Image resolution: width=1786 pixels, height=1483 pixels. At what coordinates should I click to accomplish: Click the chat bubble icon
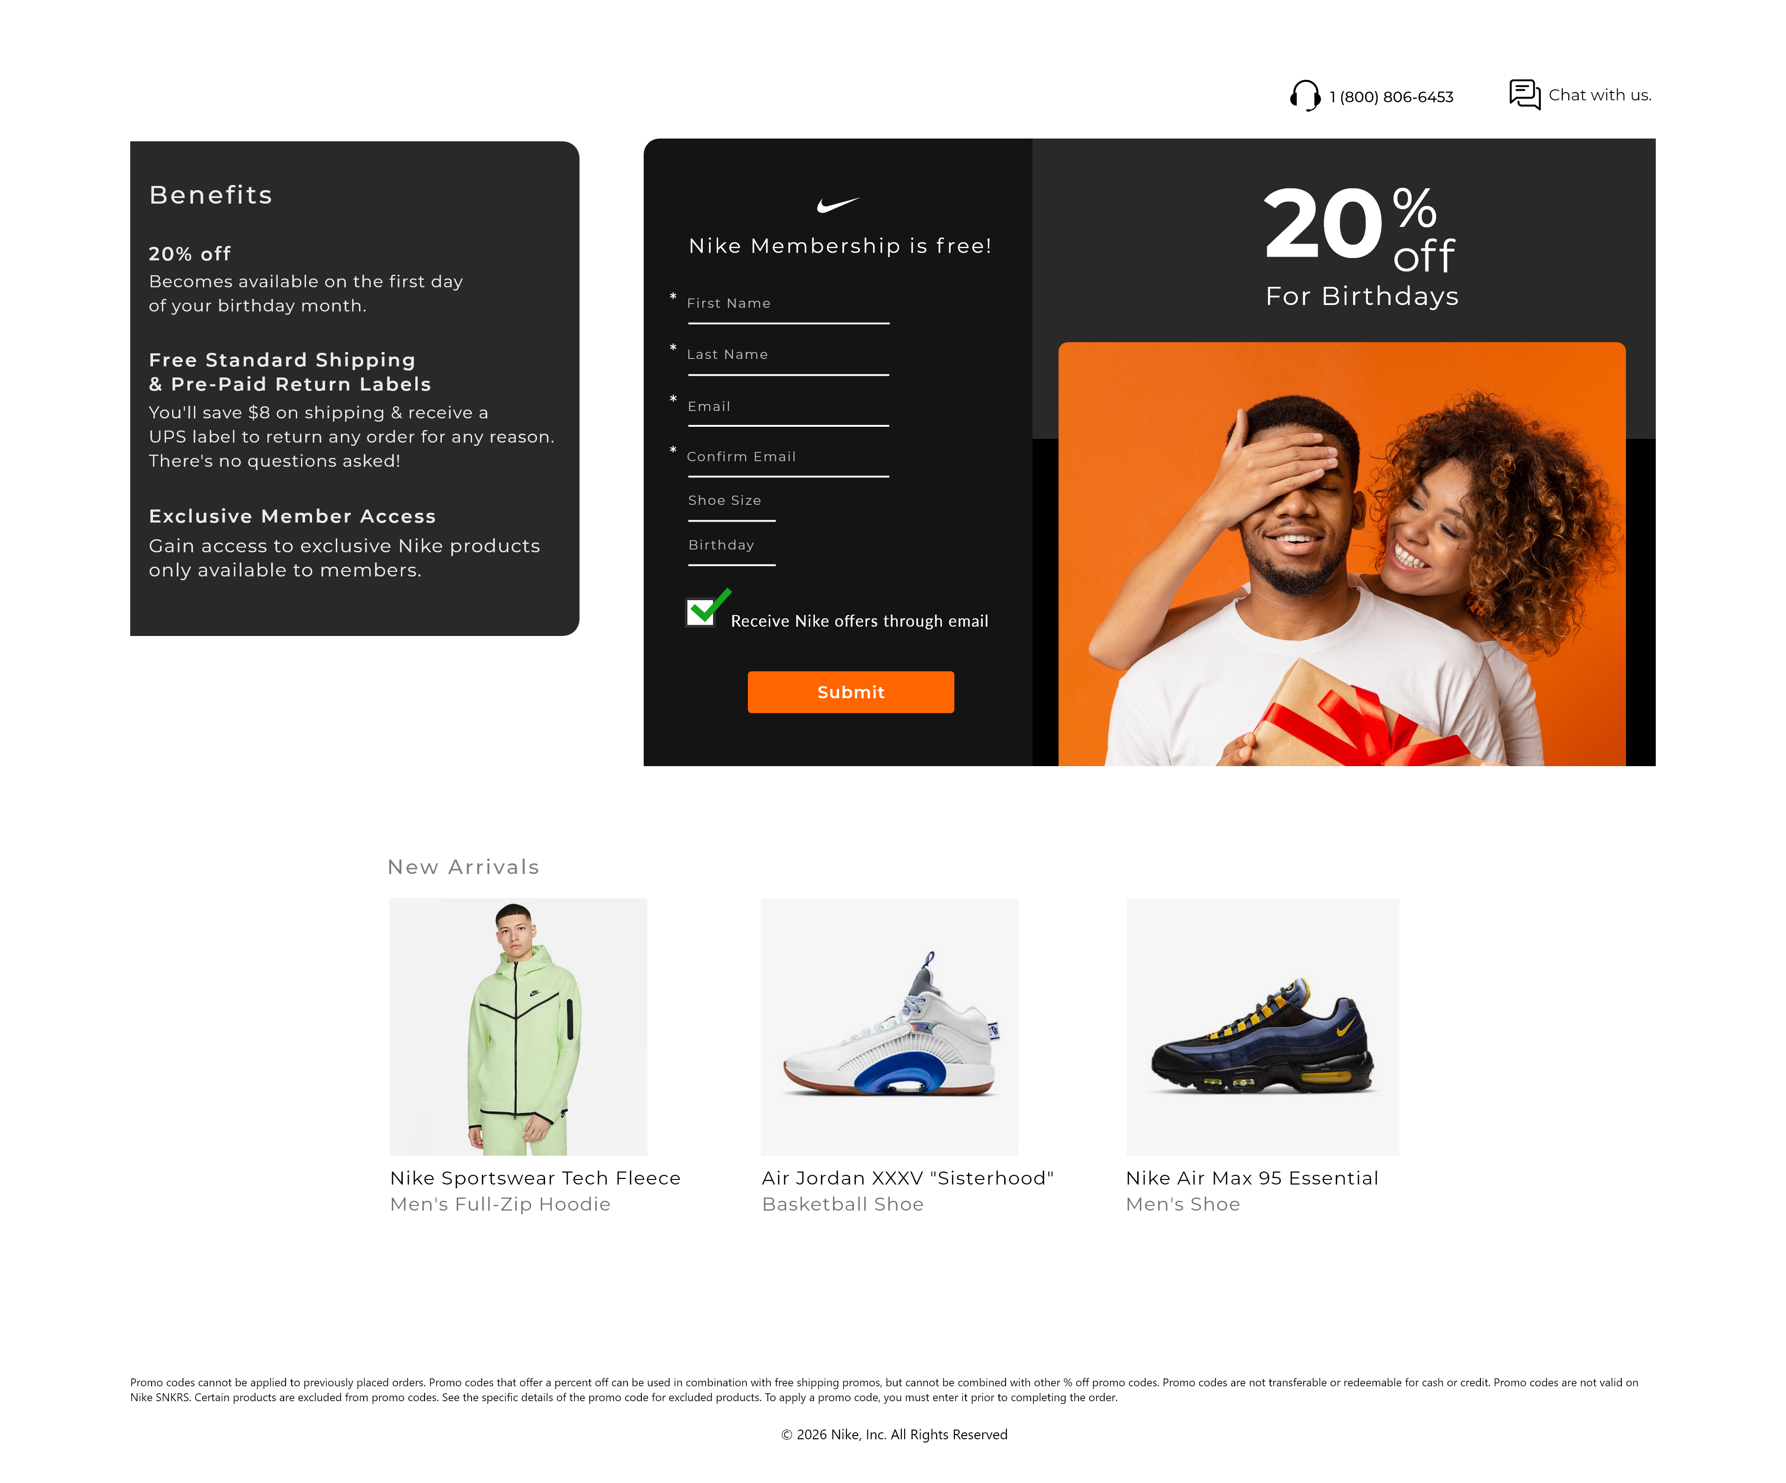(1524, 94)
